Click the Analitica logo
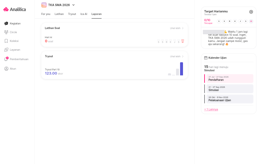Viewport: 263px width, 164px height. 15,9
